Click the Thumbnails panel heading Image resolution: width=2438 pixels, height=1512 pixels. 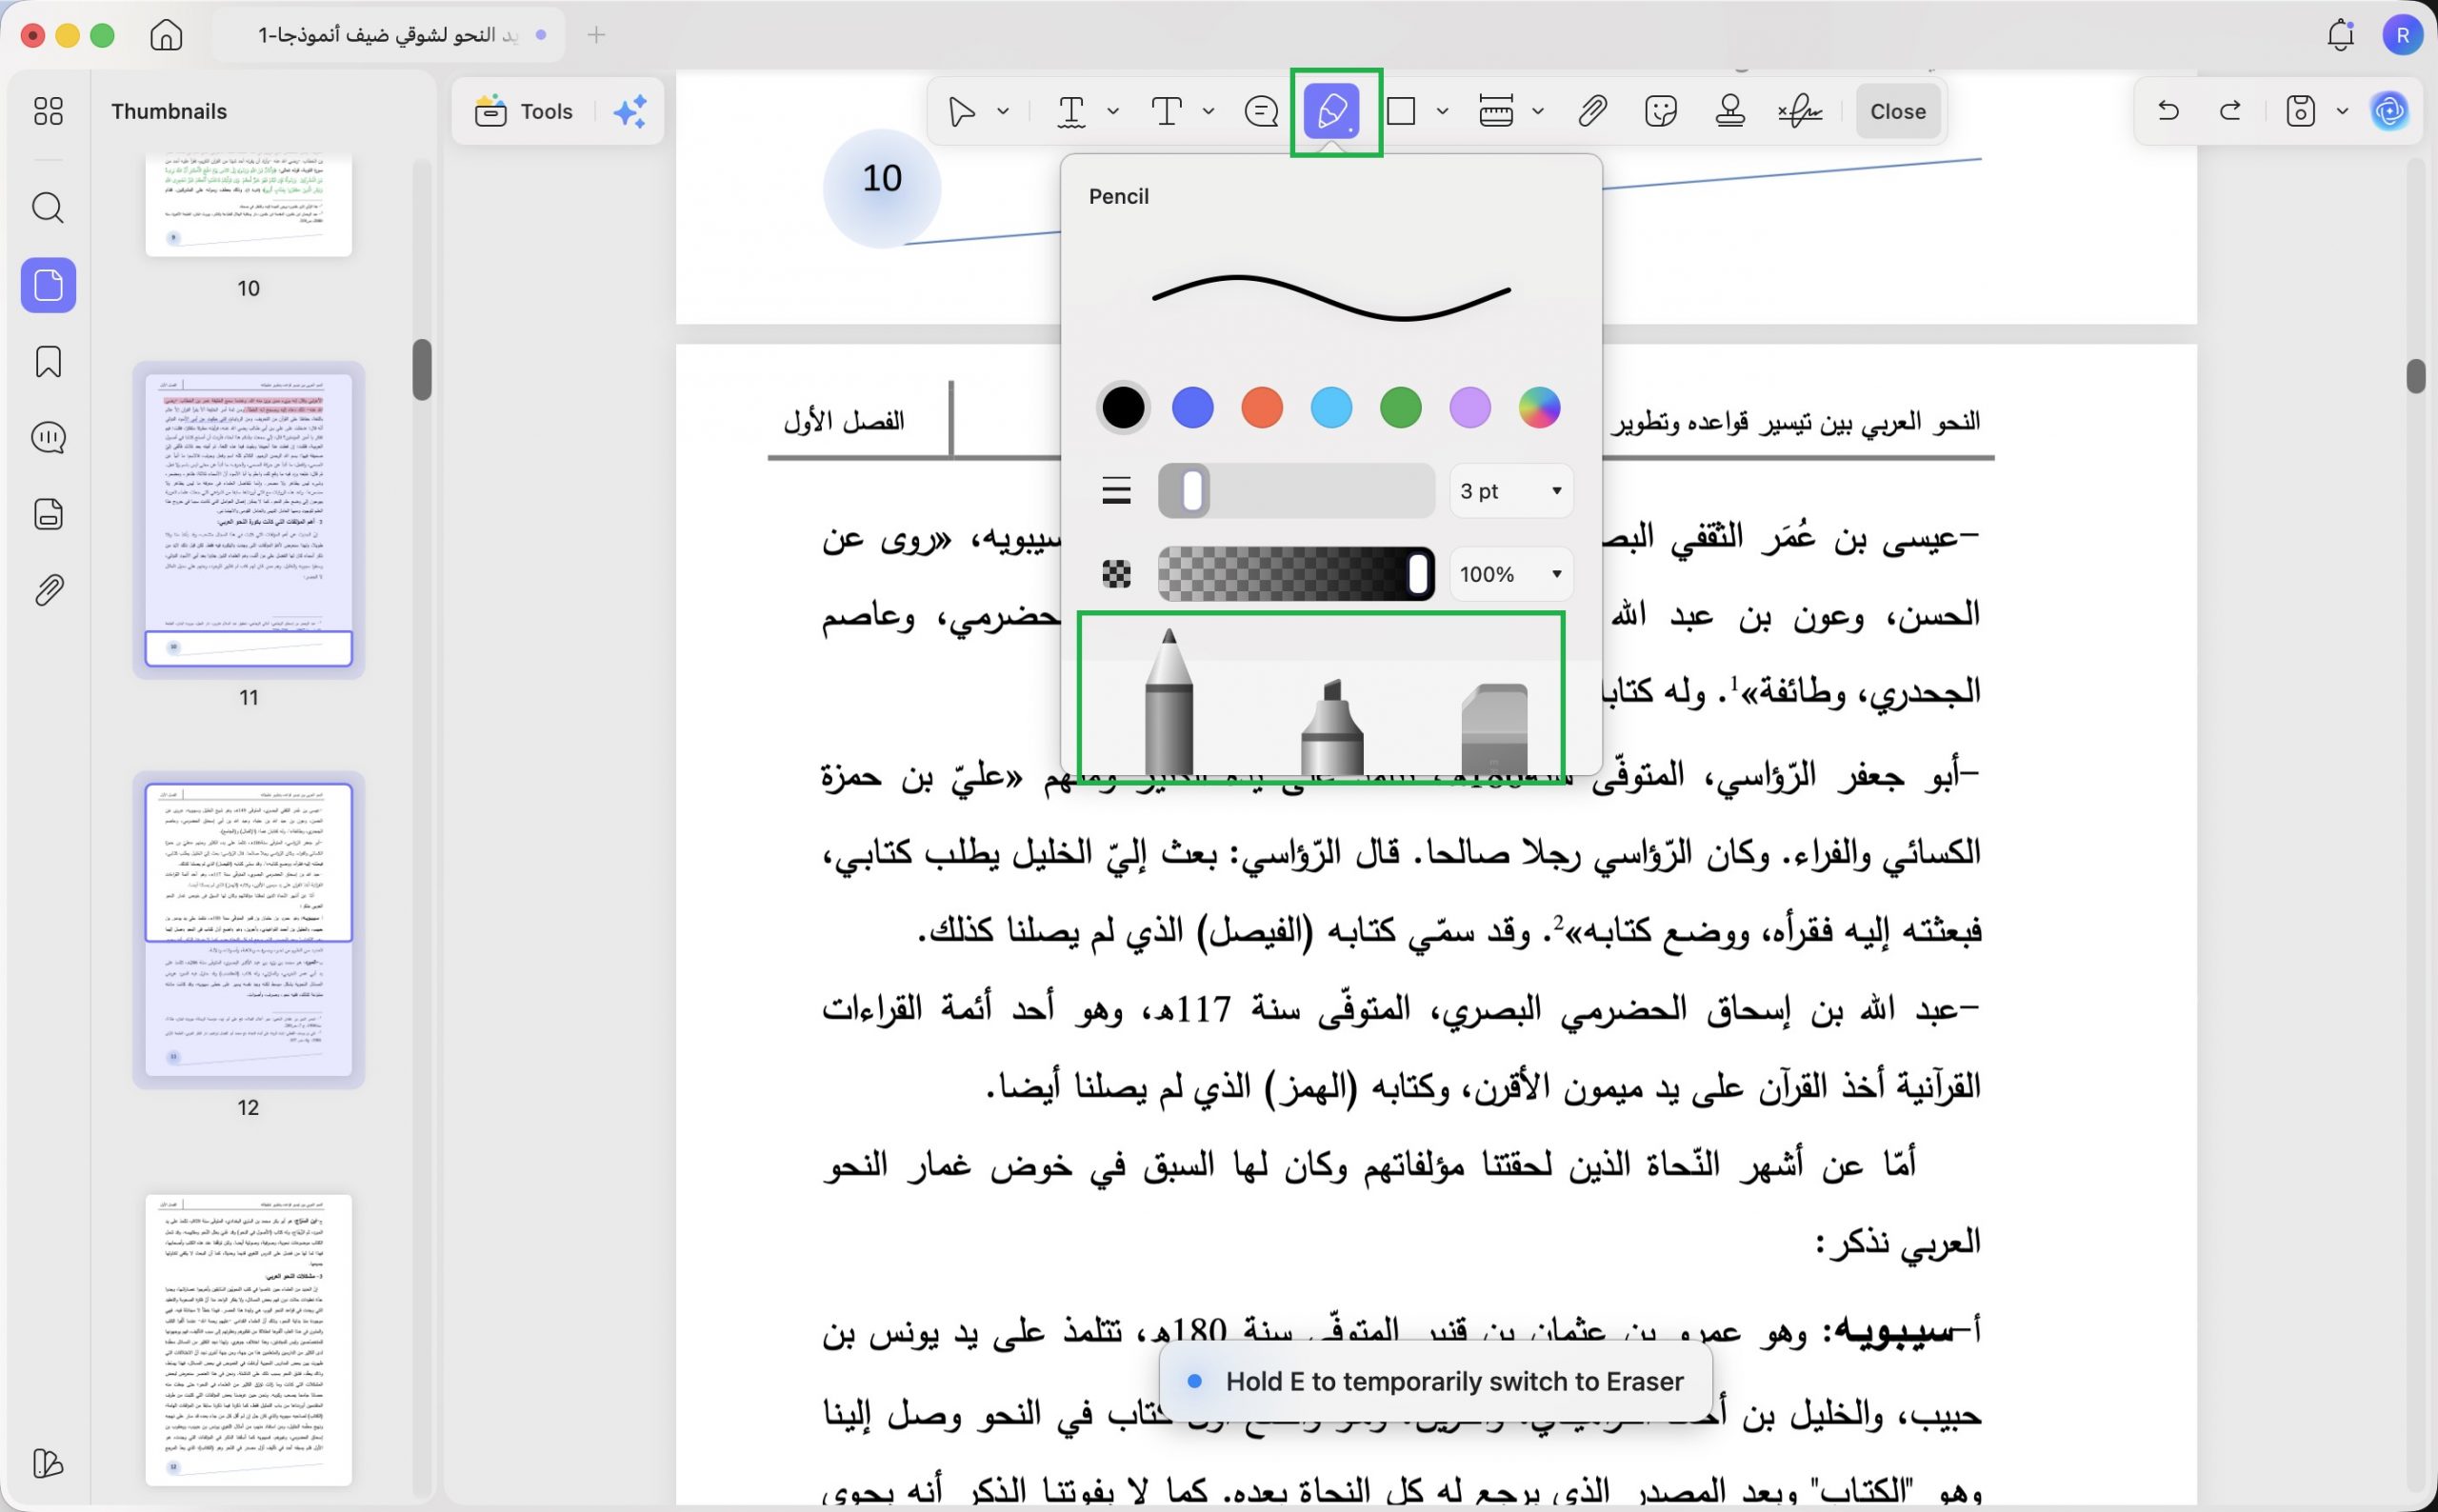(x=169, y=111)
